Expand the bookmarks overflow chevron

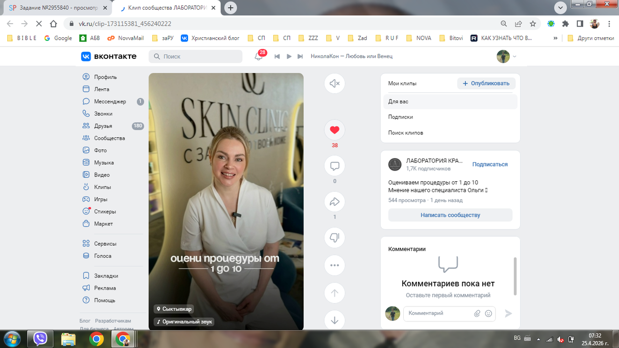[x=555, y=38]
